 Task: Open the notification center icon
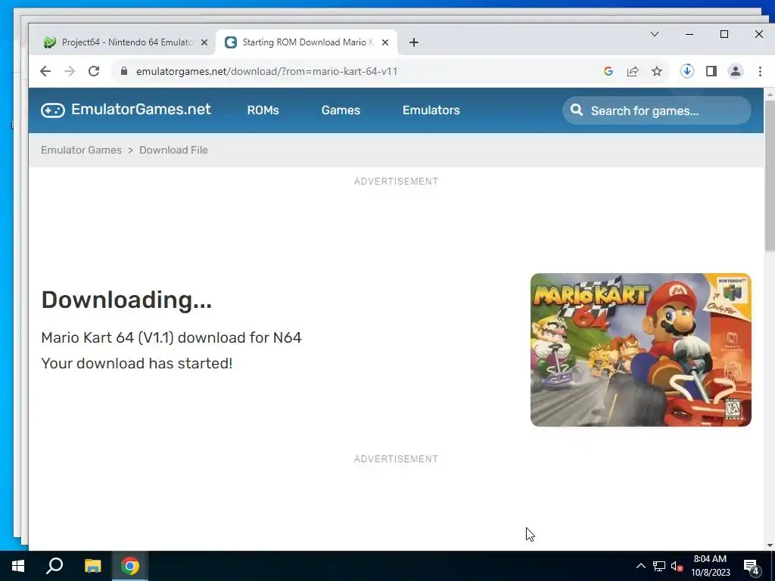coord(752,566)
